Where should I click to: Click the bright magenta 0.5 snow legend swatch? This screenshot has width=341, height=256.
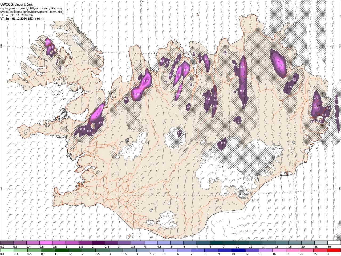point(46,243)
